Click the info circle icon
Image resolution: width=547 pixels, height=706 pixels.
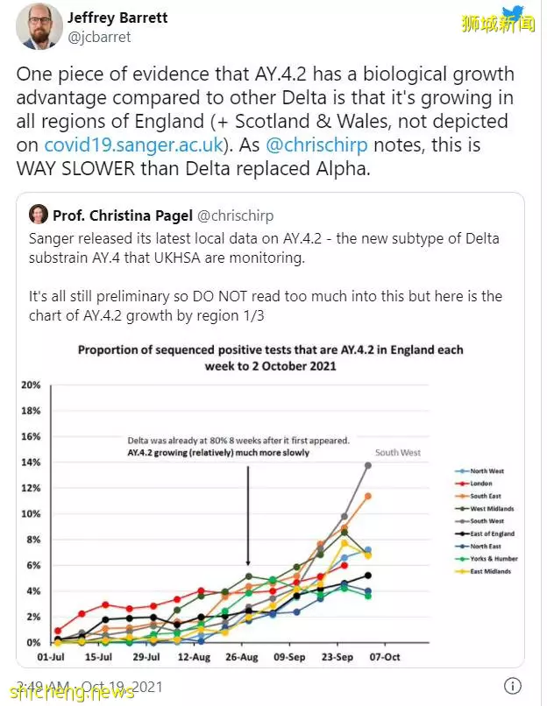point(512,686)
